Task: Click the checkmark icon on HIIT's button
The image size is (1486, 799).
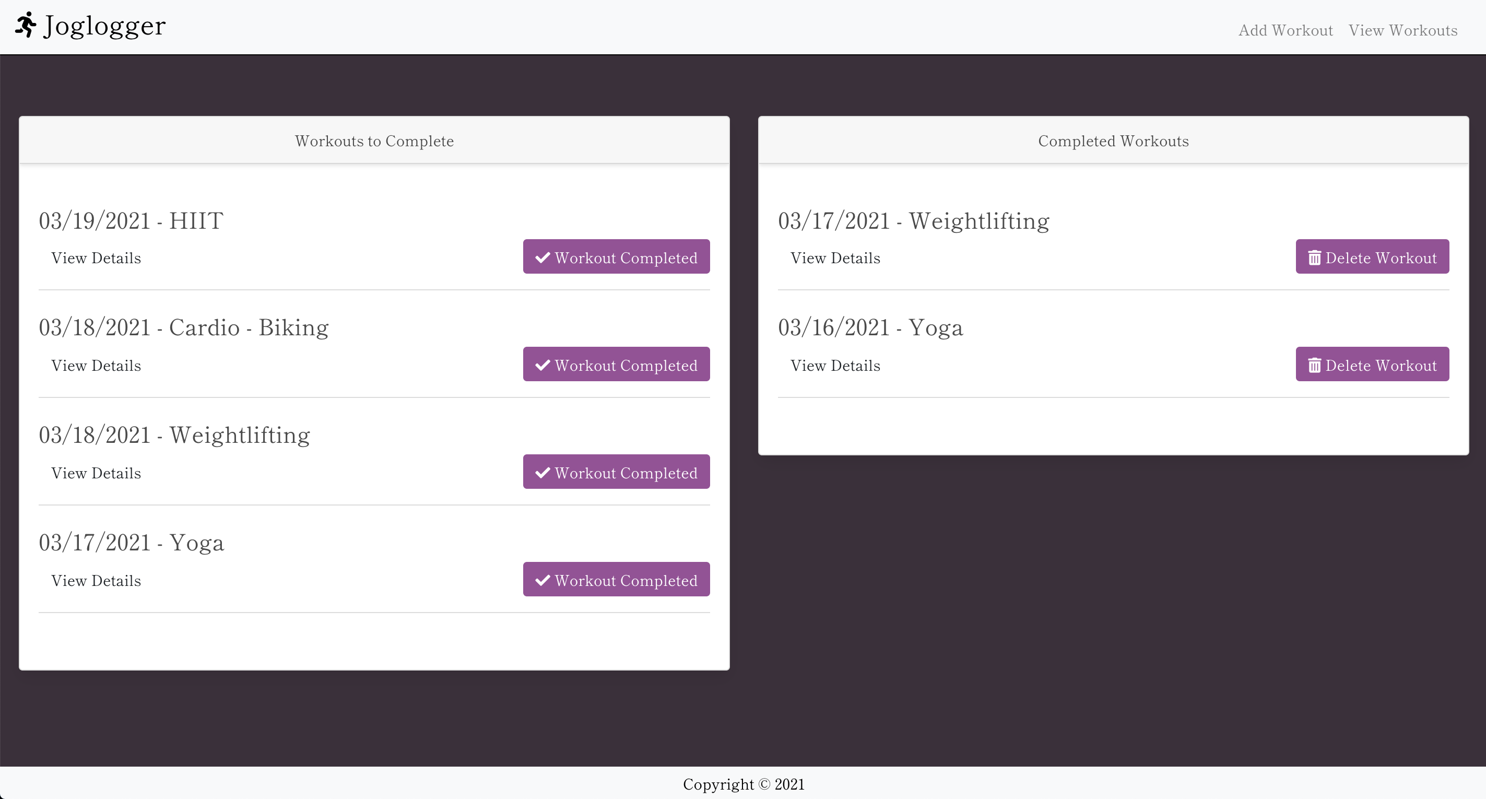Action: [542, 257]
